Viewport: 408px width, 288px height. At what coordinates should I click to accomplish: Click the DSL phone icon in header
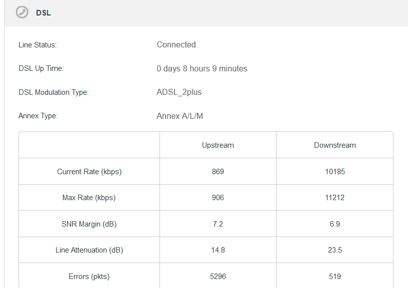coord(22,12)
